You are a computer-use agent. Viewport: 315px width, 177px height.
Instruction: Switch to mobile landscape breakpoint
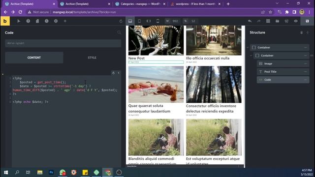(x=149, y=21)
